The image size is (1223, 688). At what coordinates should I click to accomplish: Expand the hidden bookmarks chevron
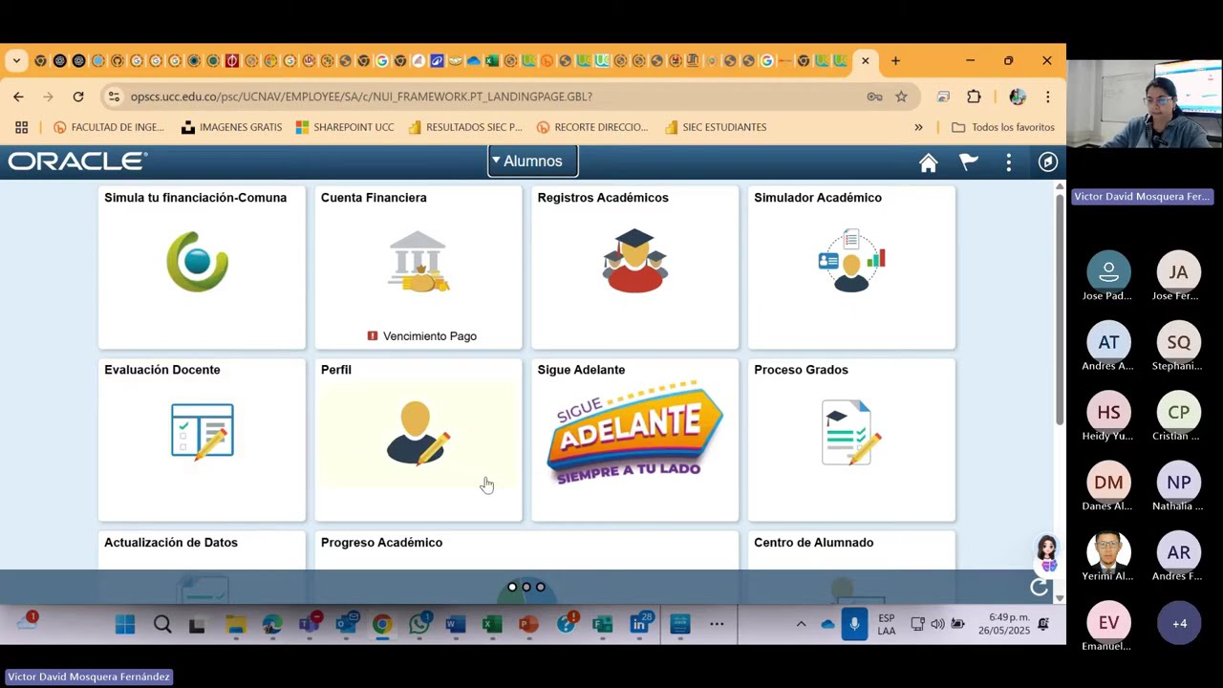(x=918, y=127)
